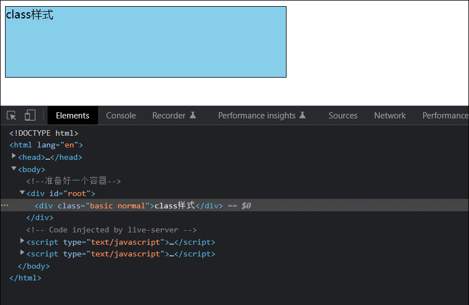469x305 pixels.
Task: Click the "en" lang attribute value
Action: (x=69, y=145)
